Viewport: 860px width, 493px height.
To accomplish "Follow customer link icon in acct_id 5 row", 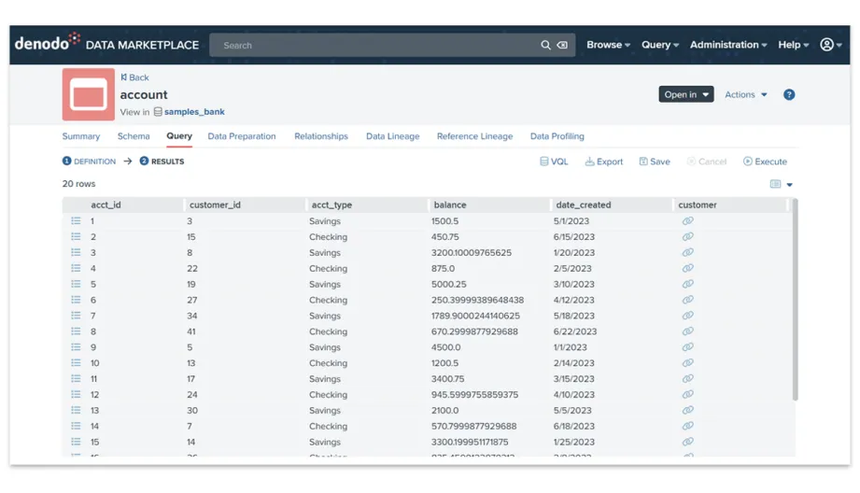I will (x=688, y=284).
